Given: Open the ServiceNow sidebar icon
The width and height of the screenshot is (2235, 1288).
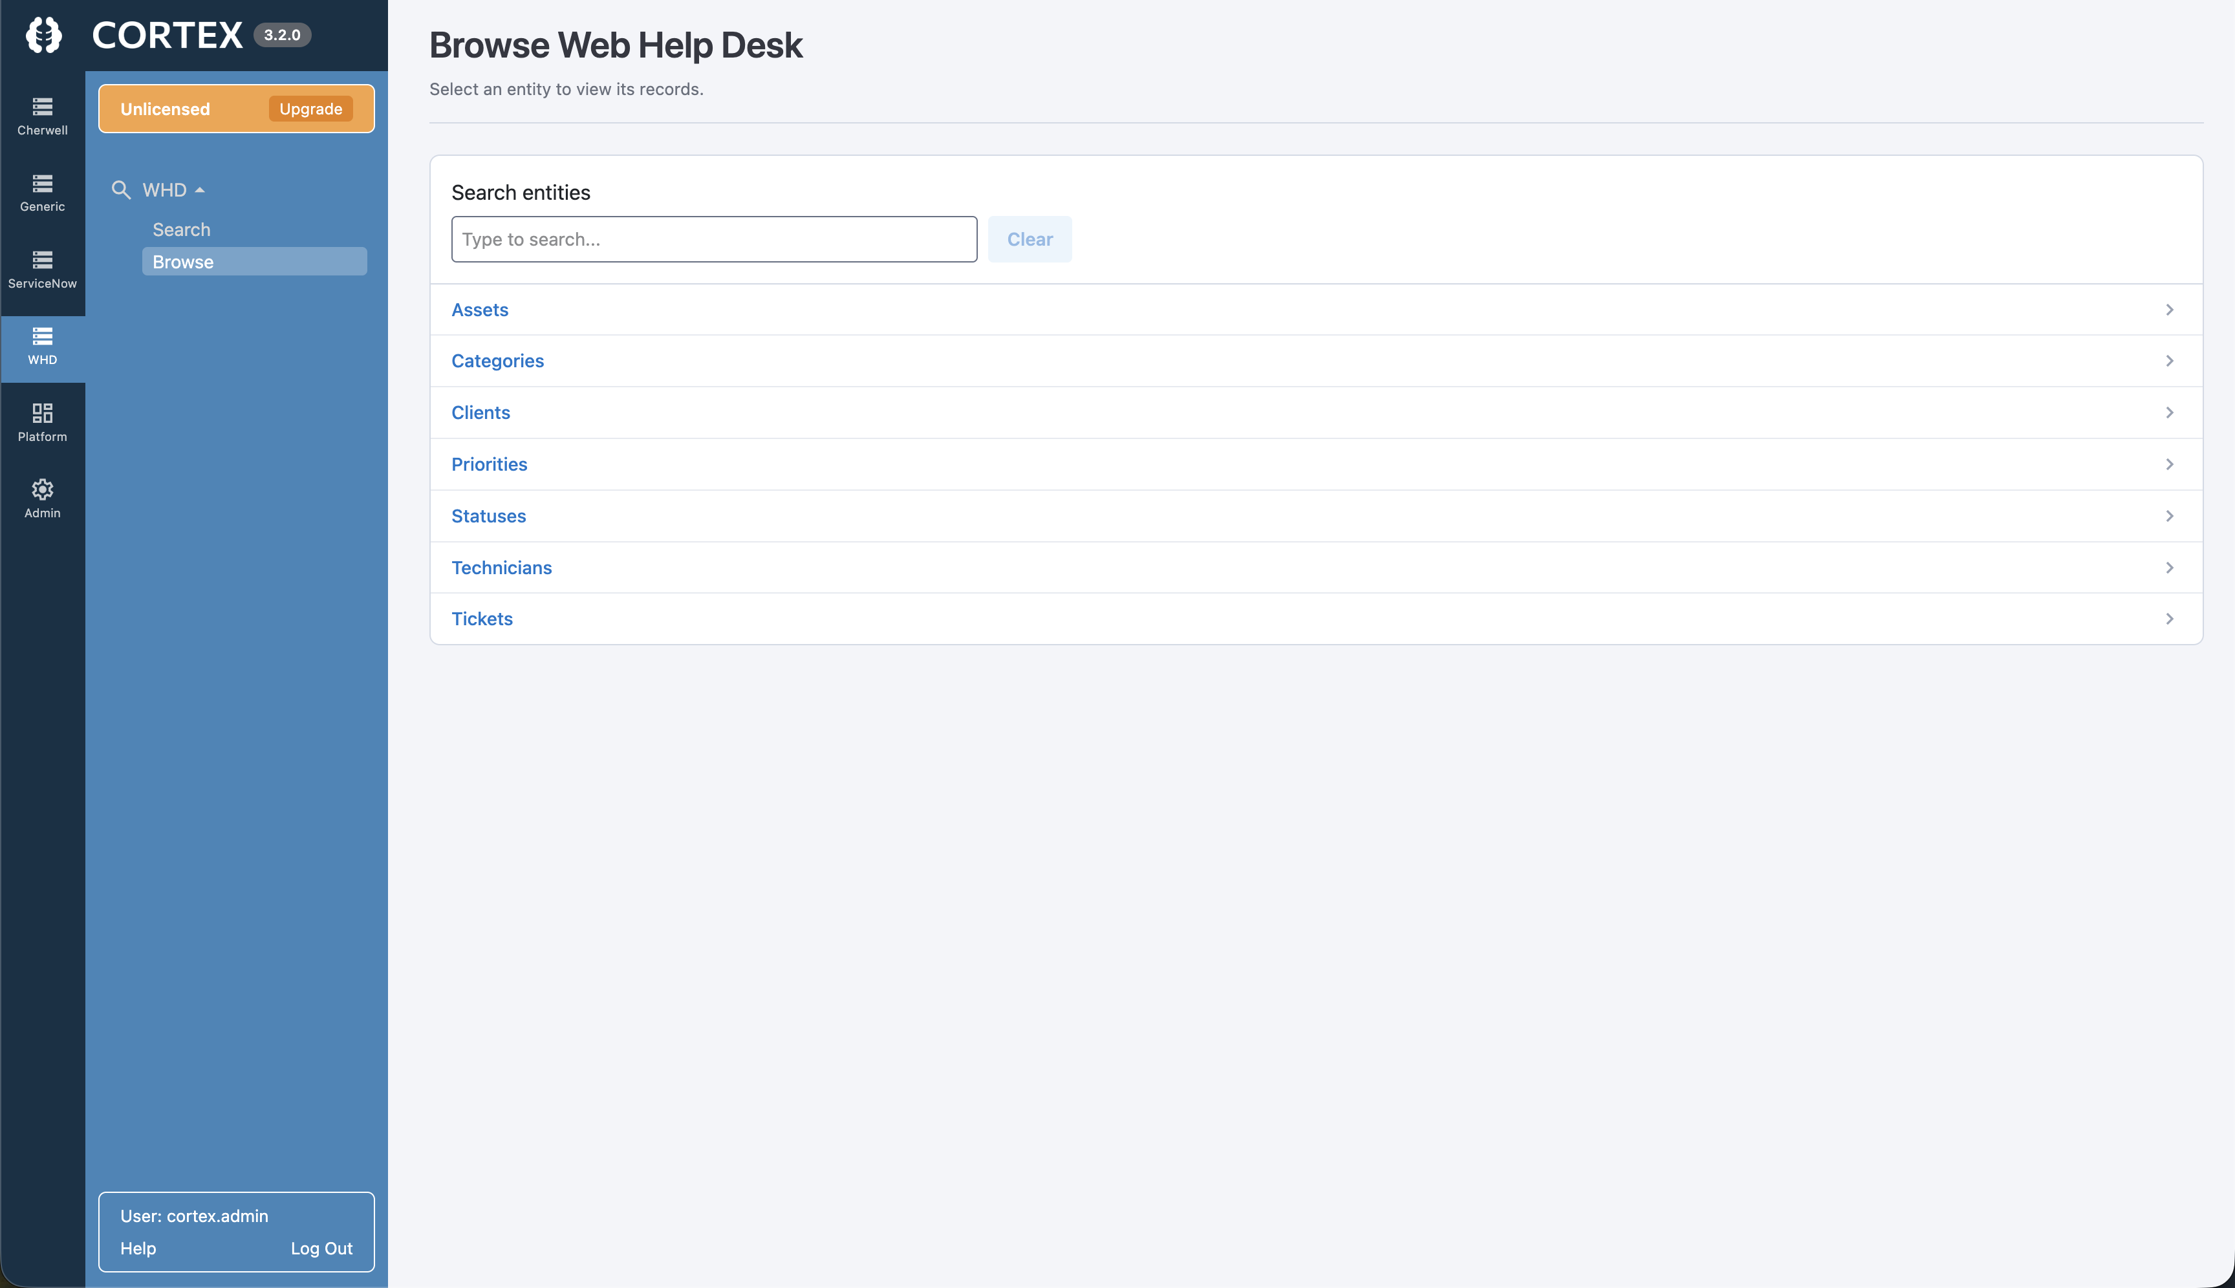Looking at the screenshot, I should coord(43,270).
